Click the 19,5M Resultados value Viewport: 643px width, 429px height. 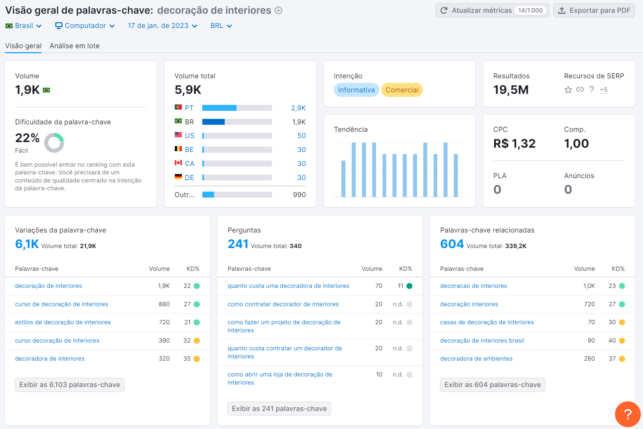[511, 90]
